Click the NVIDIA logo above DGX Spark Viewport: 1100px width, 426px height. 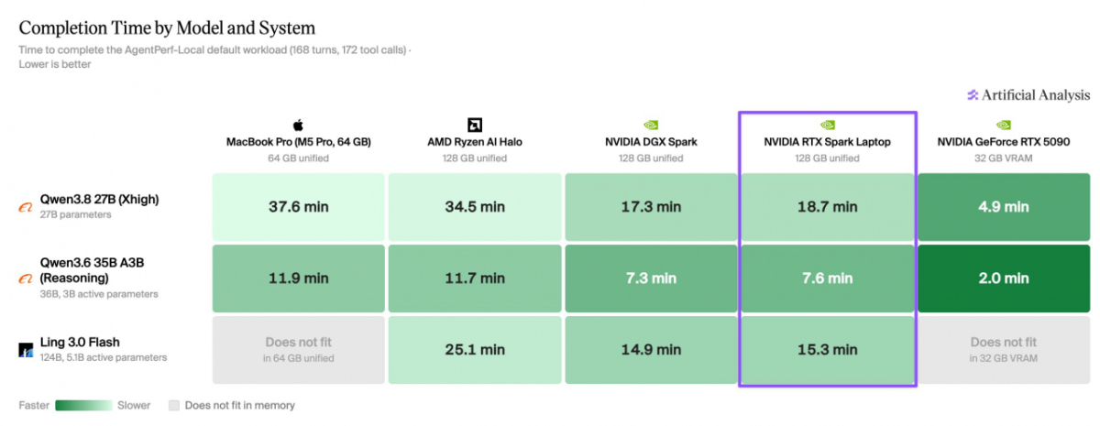click(650, 125)
